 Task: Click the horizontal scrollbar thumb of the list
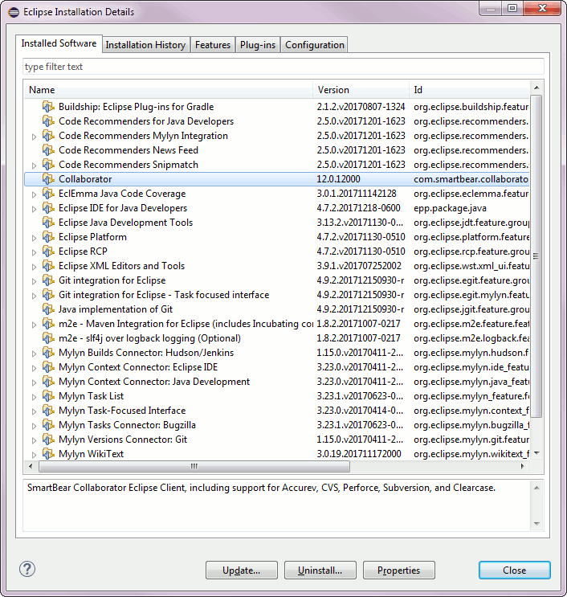click(x=194, y=466)
